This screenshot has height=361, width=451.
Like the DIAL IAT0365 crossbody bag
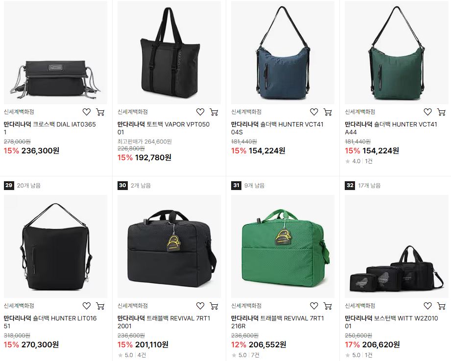click(87, 112)
